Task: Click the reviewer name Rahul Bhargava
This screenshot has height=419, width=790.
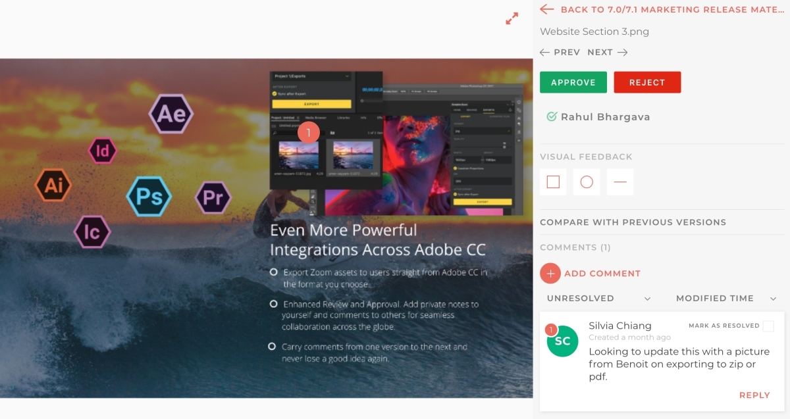Action: [x=606, y=117]
